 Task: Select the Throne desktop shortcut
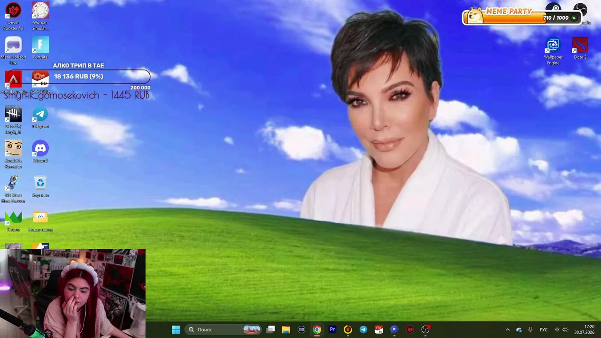(x=13, y=221)
